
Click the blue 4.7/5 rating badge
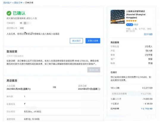pyautogui.click(x=130, y=25)
